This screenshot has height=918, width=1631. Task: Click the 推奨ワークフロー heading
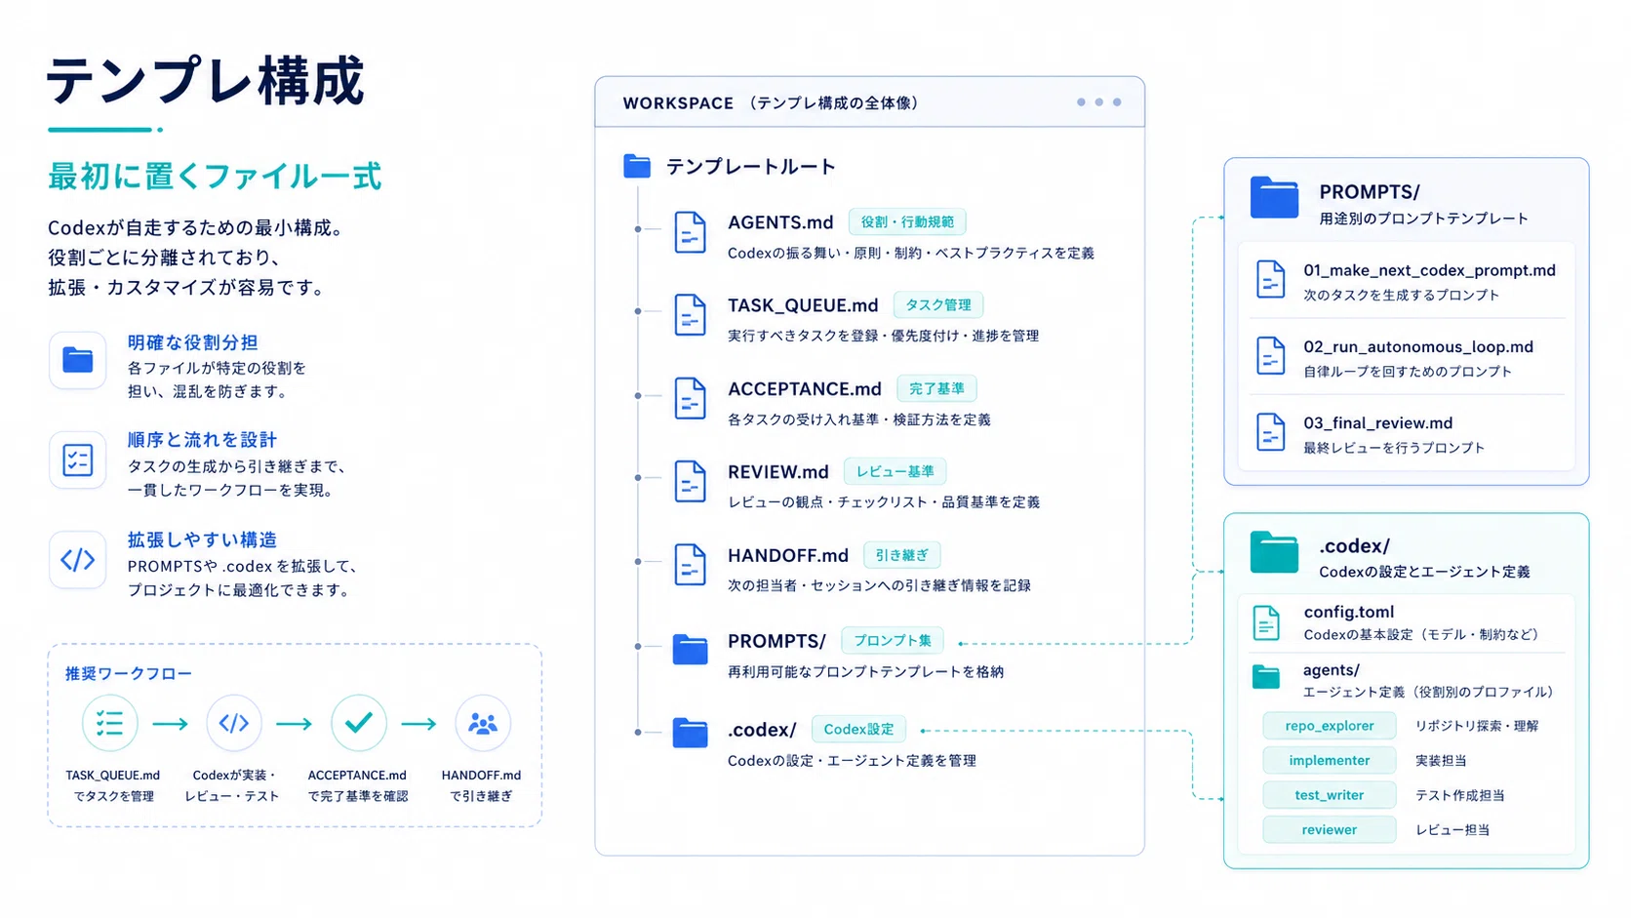129,673
